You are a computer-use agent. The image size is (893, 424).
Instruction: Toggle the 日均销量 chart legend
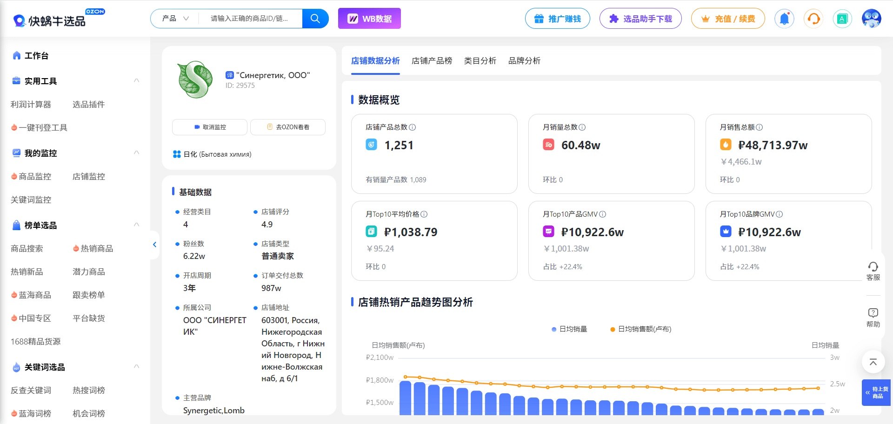pyautogui.click(x=569, y=329)
